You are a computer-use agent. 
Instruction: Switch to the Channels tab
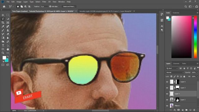(x=176, y=63)
